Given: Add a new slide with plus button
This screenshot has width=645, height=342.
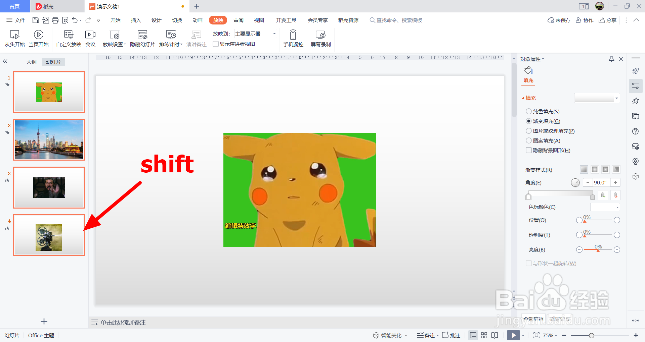Looking at the screenshot, I should (x=44, y=322).
